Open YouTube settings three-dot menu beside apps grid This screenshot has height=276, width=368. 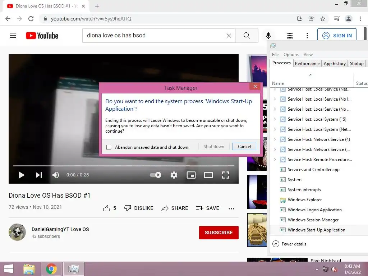(307, 36)
